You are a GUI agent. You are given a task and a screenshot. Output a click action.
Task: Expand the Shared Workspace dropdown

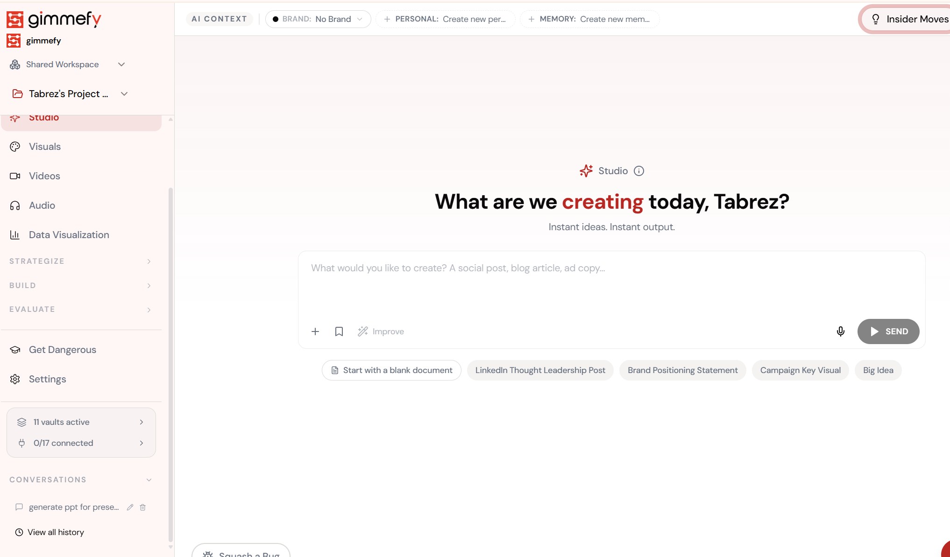point(121,64)
